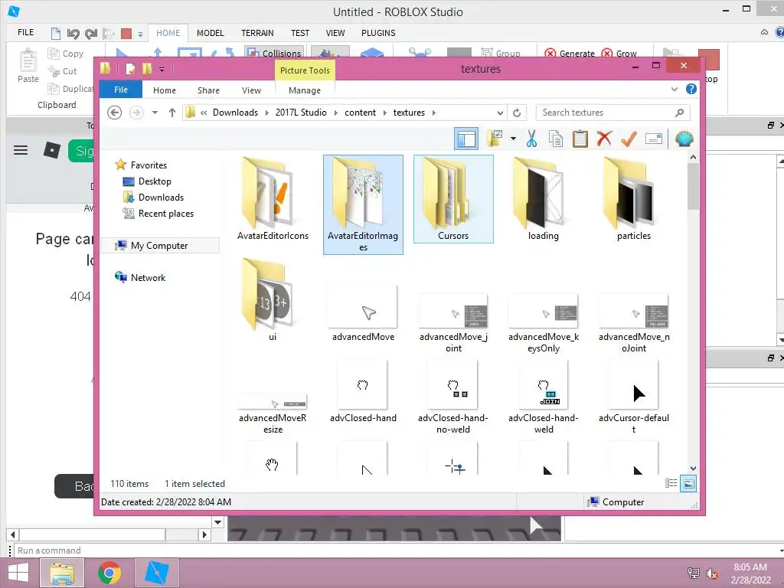
Task: Open the TEST tab in ROBLOX Studio
Action: 300,33
